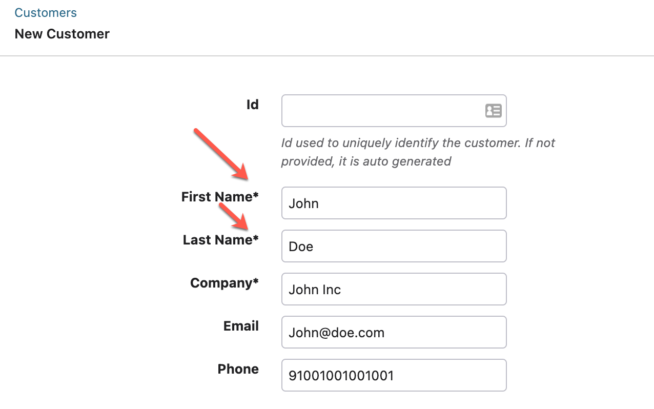Click the red arrow pointing at First Name
The height and width of the screenshot is (409, 654).
[x=221, y=155]
